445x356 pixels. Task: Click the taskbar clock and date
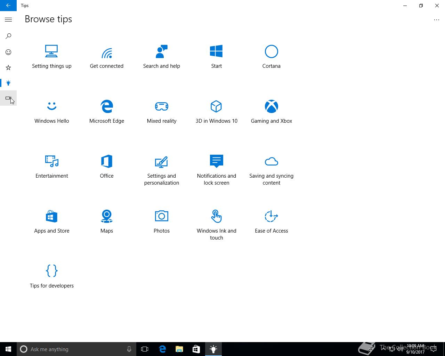tap(415, 349)
